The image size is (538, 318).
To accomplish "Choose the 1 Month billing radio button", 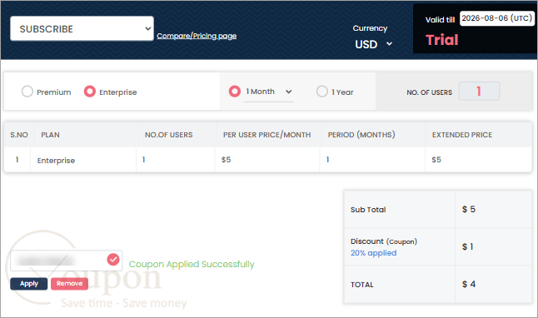I will click(235, 92).
